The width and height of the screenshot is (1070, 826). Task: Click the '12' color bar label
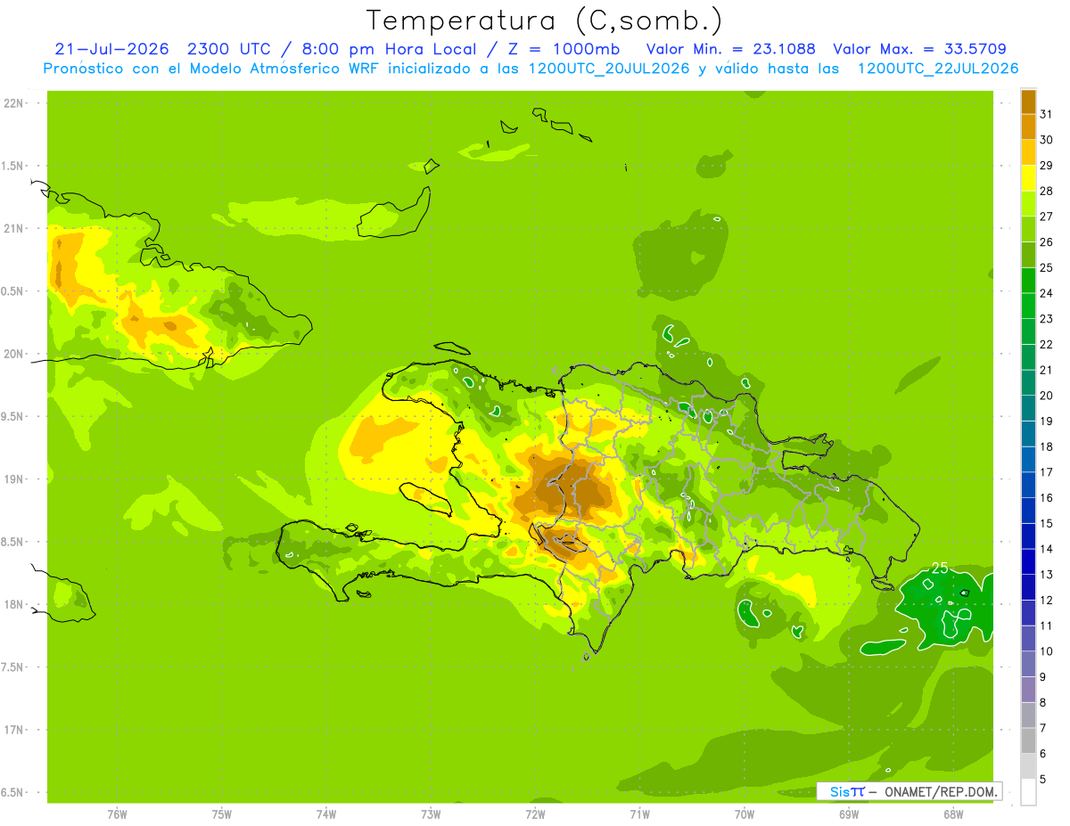[1047, 601]
